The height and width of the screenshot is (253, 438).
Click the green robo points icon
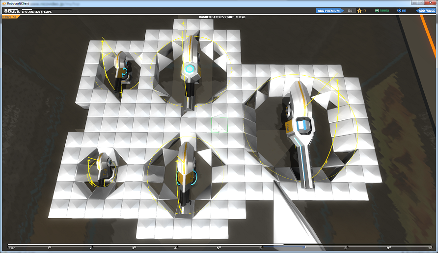click(377, 11)
